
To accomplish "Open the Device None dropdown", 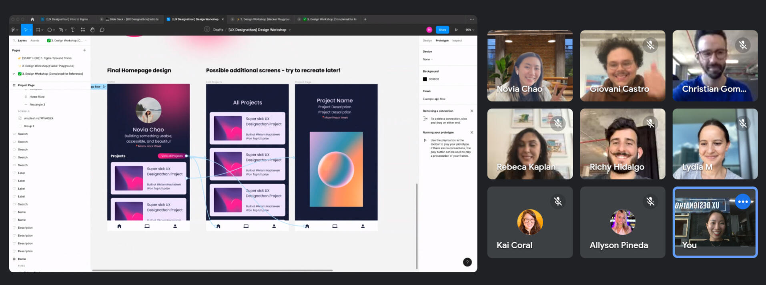I will 427,59.
